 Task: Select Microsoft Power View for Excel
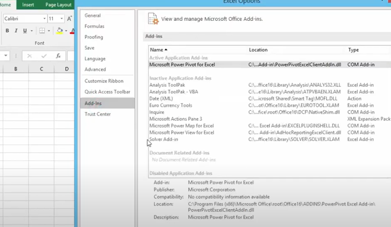(270, 133)
